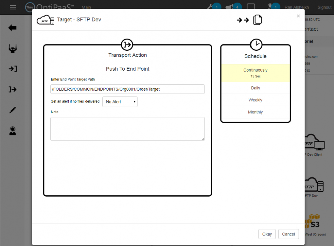Image resolution: width=334 pixels, height=246 pixels.
Task: Click inside the Note text area
Action: (x=127, y=129)
